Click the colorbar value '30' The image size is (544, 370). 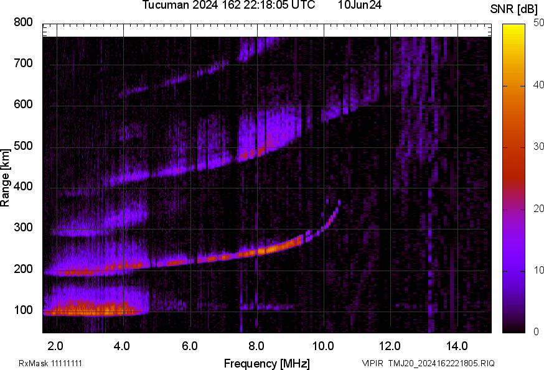click(x=538, y=147)
